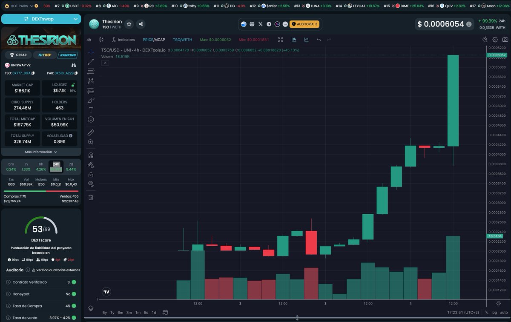This screenshot has height=322, width=511.
Task: Add Thesirion to favorites star
Action: pos(129,24)
